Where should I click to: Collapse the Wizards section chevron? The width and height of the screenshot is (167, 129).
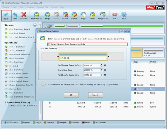coord(35,25)
